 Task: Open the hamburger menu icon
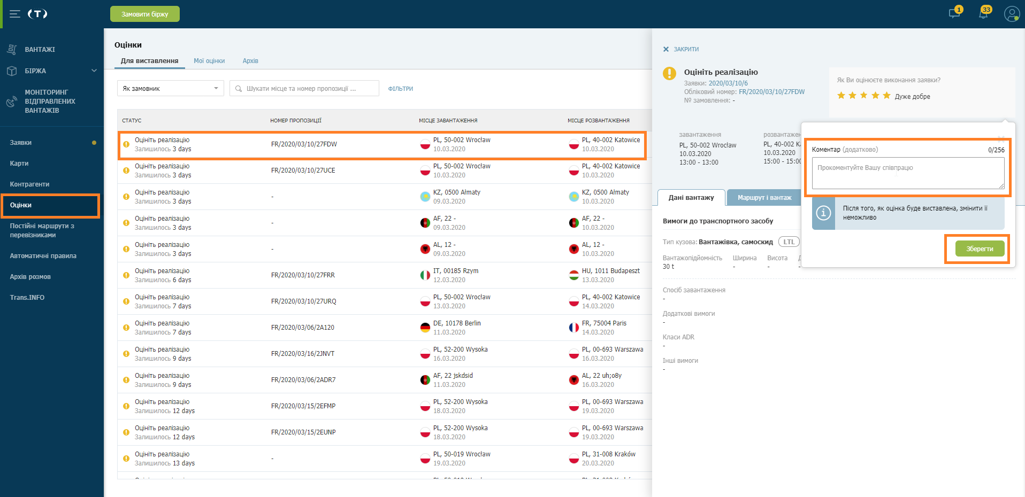tap(15, 14)
